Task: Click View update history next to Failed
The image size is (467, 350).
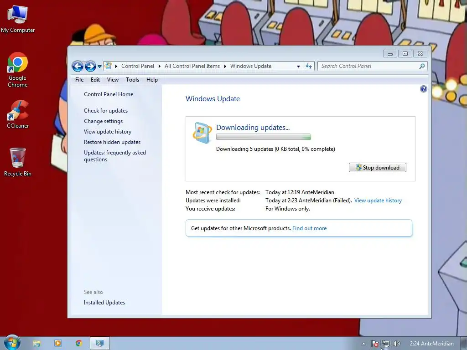Action: pos(378,201)
